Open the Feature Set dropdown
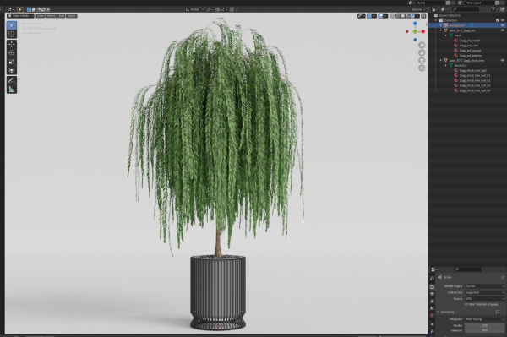Screen dimensions: 507x337 pos(485,293)
